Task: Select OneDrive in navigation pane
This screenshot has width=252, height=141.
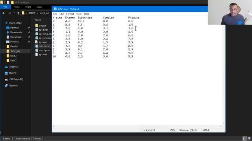Action: [13, 67]
